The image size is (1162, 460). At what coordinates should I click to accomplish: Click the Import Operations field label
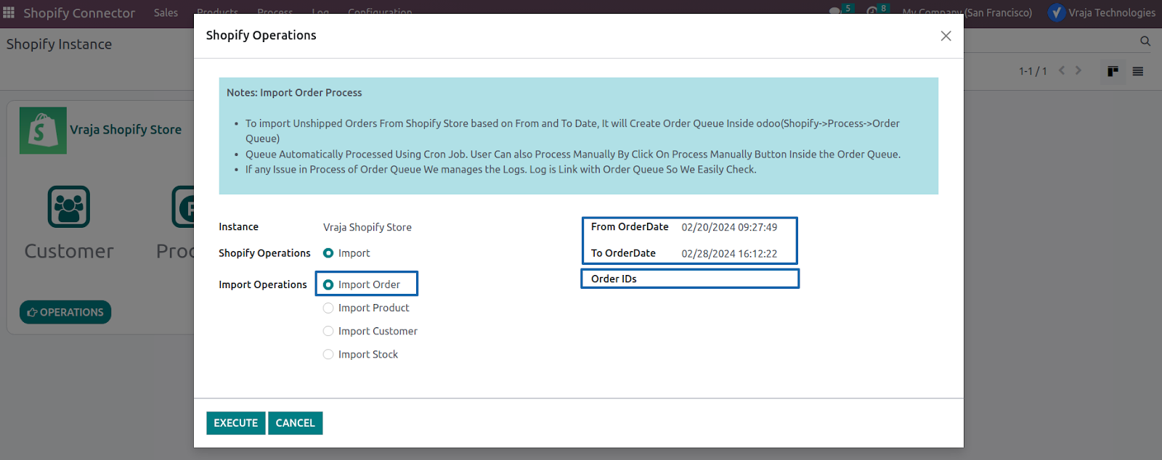click(263, 284)
